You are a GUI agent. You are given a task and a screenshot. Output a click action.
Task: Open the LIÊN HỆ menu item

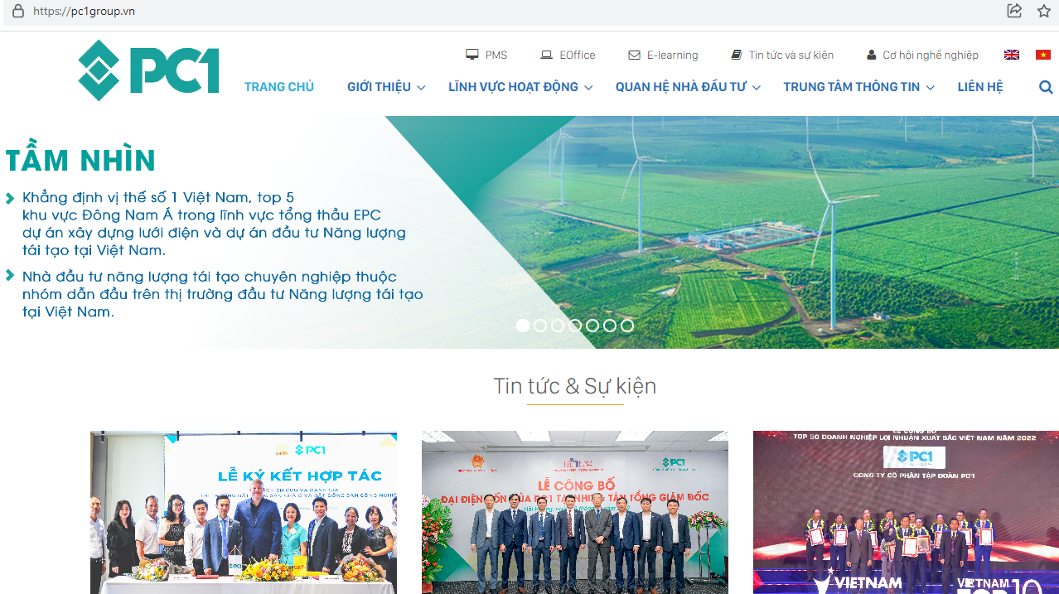(980, 86)
